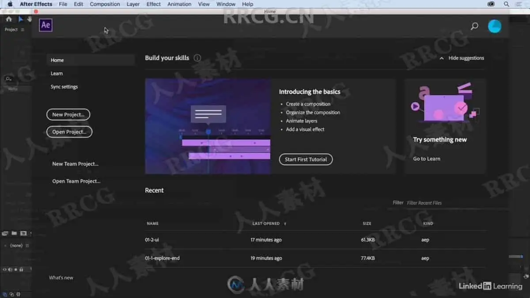The width and height of the screenshot is (530, 298).
Task: Collapse suggestions with Hide suggestions chevron
Action: coord(442,58)
